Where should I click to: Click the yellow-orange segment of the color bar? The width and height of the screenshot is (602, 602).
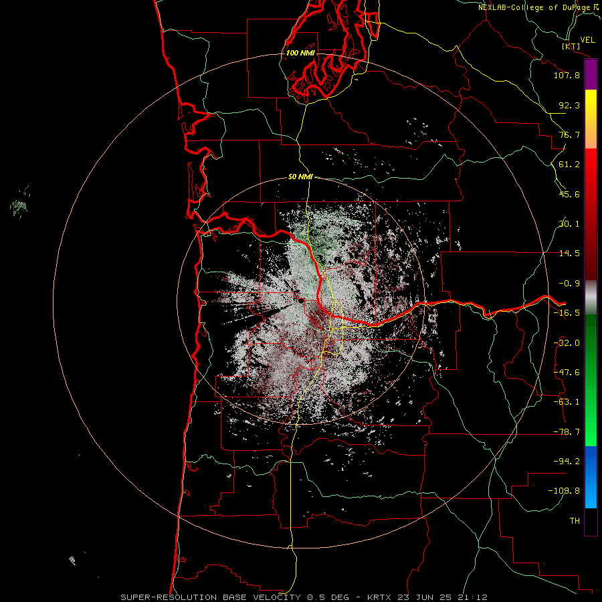tap(591, 119)
